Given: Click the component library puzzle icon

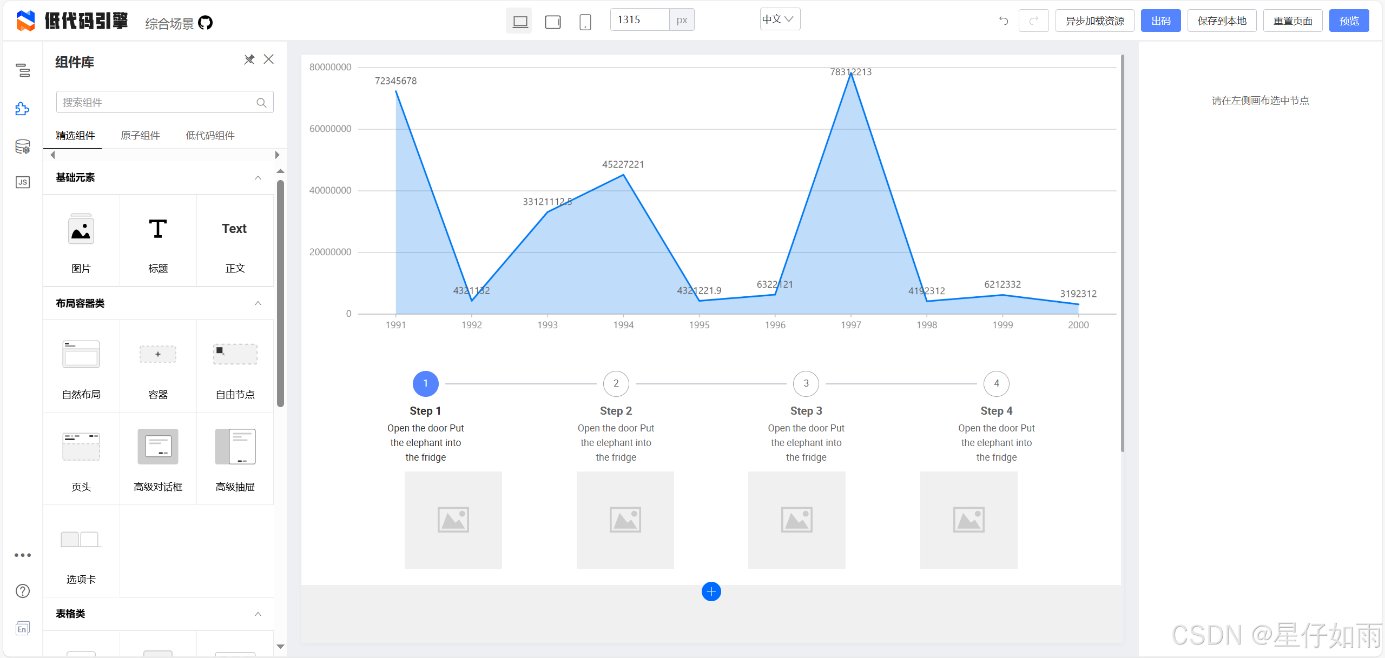Looking at the screenshot, I should point(22,109).
